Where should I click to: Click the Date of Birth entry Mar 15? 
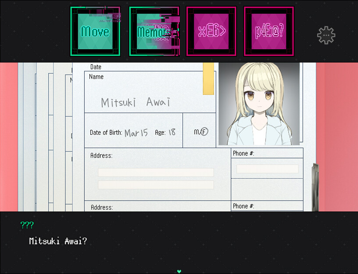tap(136, 131)
